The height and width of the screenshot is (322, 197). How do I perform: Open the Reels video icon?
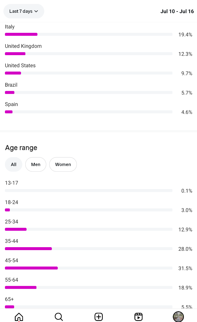tap(139, 317)
